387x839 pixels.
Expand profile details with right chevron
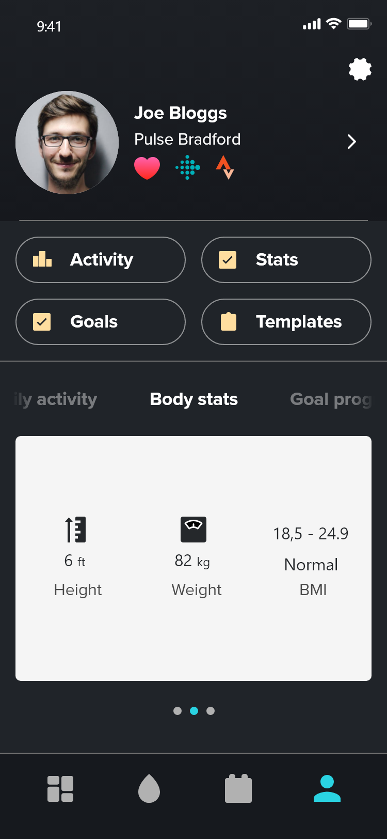click(x=352, y=142)
